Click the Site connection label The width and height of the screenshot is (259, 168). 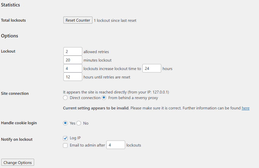tap(15, 94)
